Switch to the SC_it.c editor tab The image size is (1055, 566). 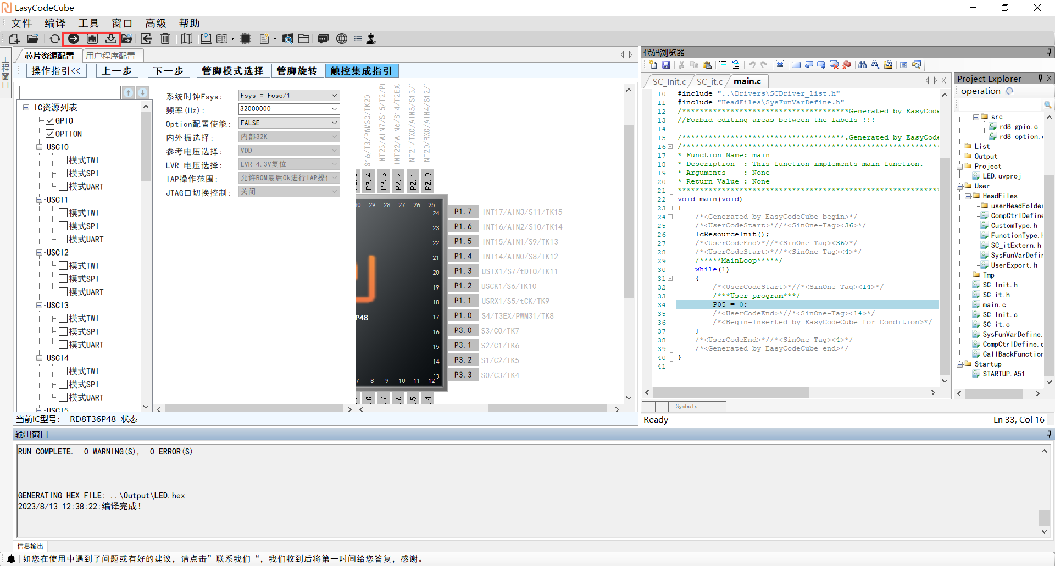click(709, 81)
